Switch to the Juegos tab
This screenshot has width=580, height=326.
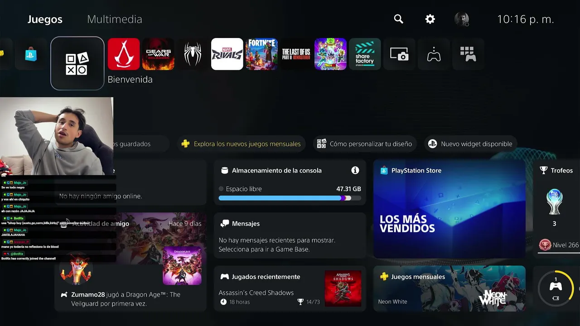[45, 19]
